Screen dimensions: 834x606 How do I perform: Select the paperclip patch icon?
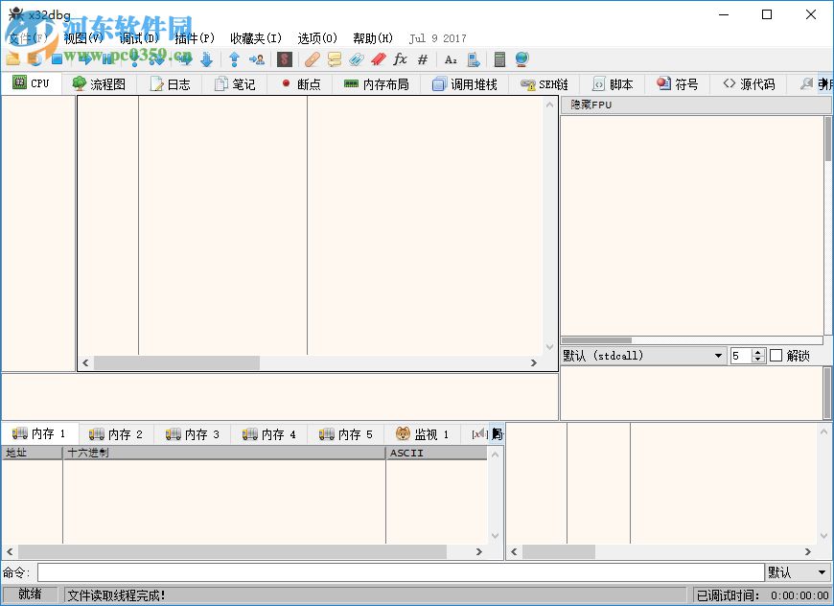[x=311, y=58]
